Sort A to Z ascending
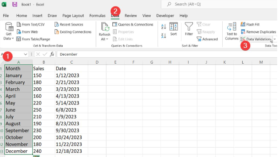278x157 pixels. tap(163, 27)
